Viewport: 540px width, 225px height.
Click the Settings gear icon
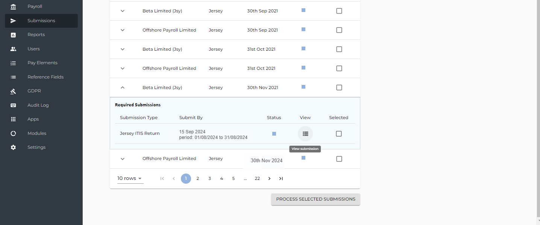point(13,148)
